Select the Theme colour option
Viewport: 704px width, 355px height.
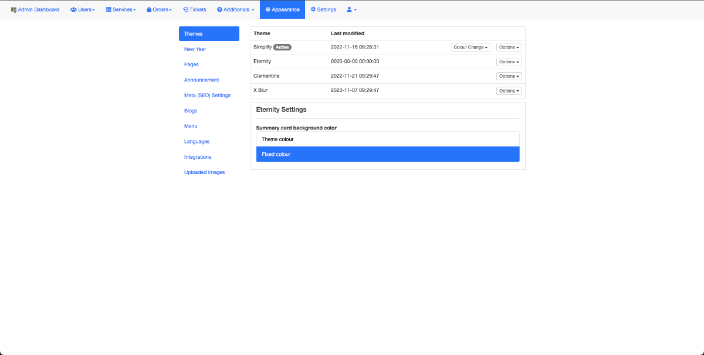pos(388,139)
